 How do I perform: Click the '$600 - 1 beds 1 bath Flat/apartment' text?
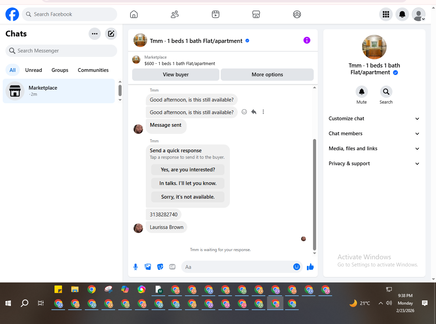(x=180, y=63)
